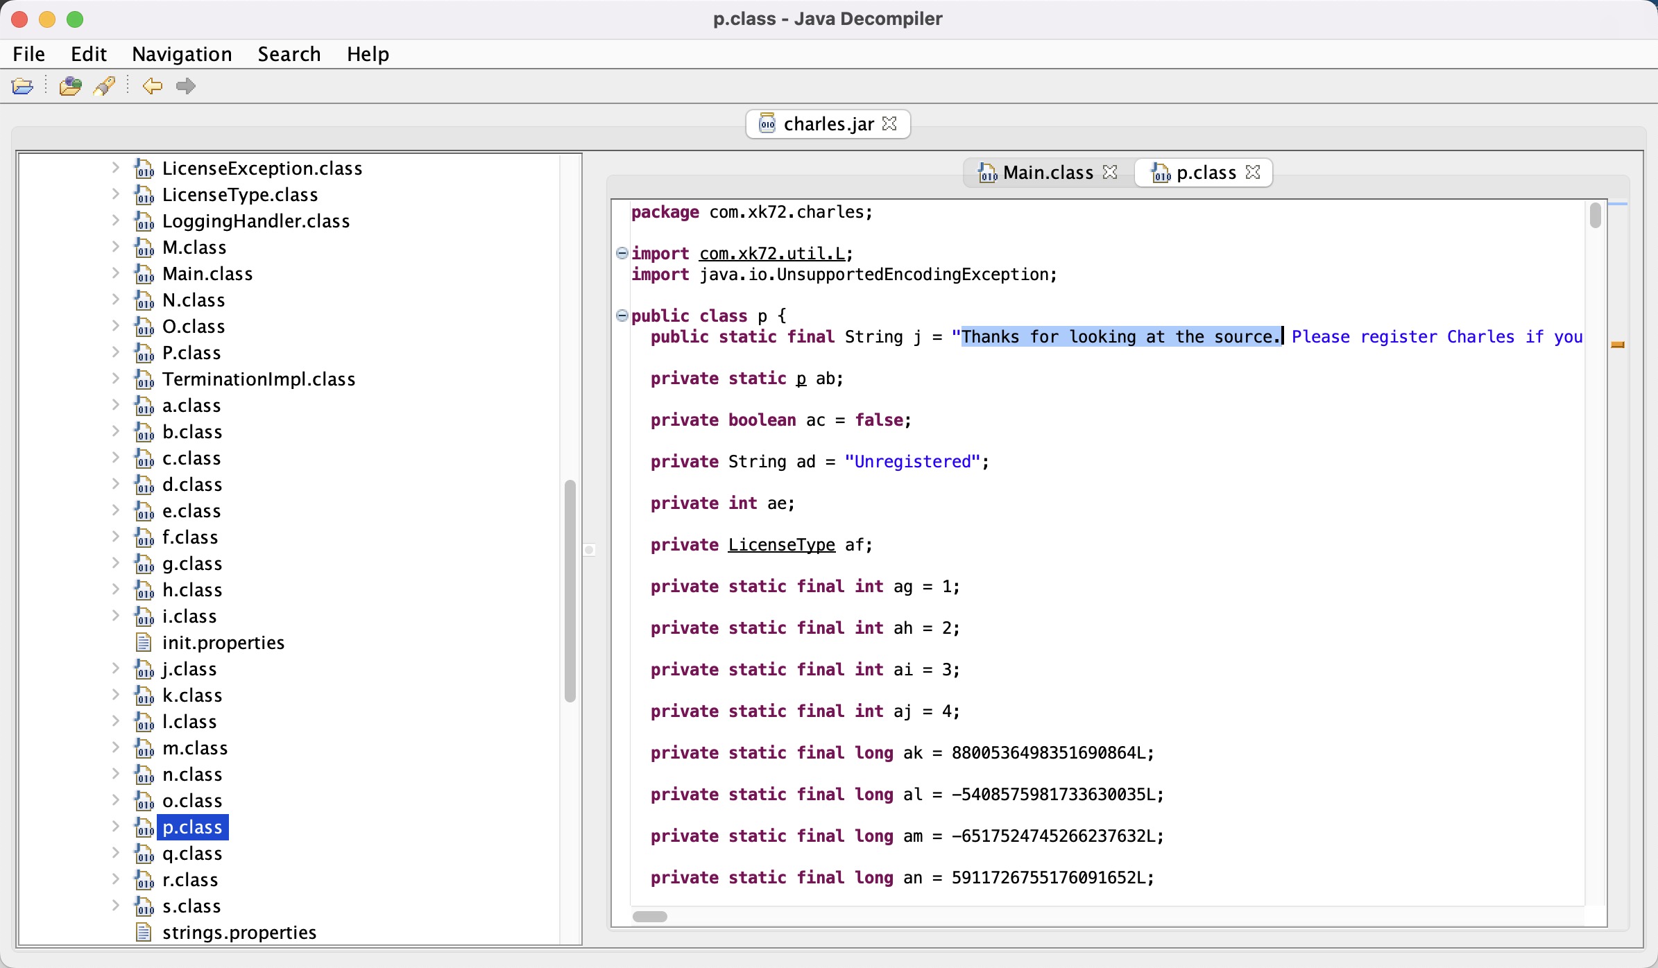Screen dimensions: 1658x968
Task: Expand Main.class tree node
Action: pos(116,273)
